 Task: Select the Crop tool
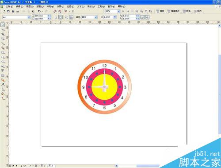3,34
